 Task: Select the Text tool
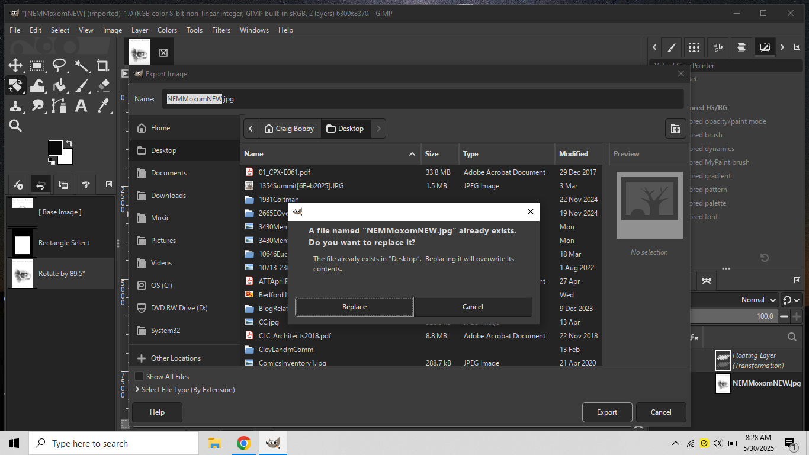coord(81,106)
